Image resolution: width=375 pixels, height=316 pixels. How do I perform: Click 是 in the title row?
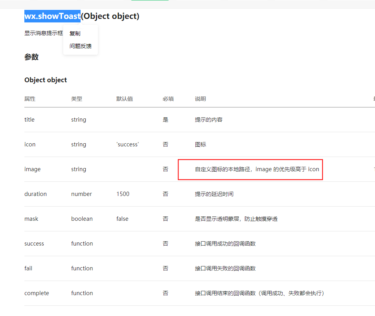165,120
